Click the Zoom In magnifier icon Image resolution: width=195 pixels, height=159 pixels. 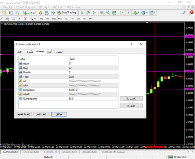pos(102,13)
